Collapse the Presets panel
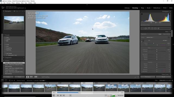 (x=4, y=35)
